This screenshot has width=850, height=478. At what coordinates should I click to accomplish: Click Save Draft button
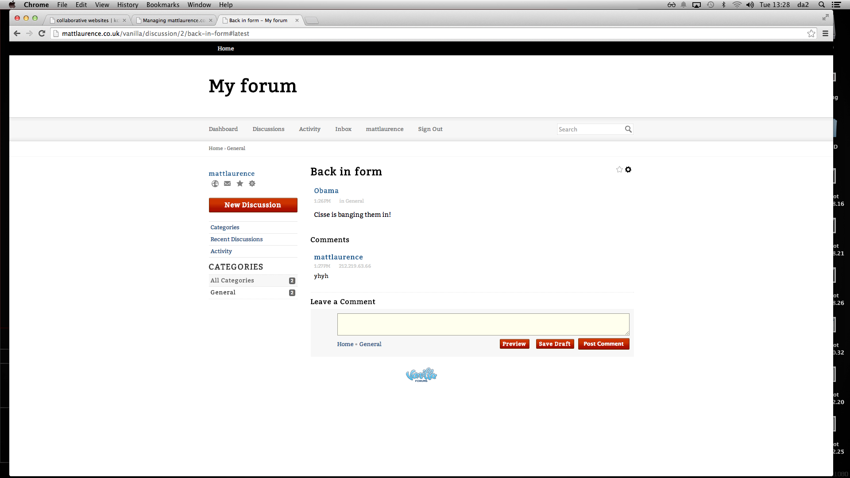(554, 344)
